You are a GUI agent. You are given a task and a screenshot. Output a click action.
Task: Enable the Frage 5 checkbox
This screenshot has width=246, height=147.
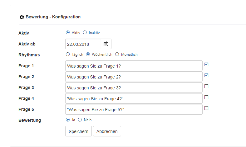[206, 108]
